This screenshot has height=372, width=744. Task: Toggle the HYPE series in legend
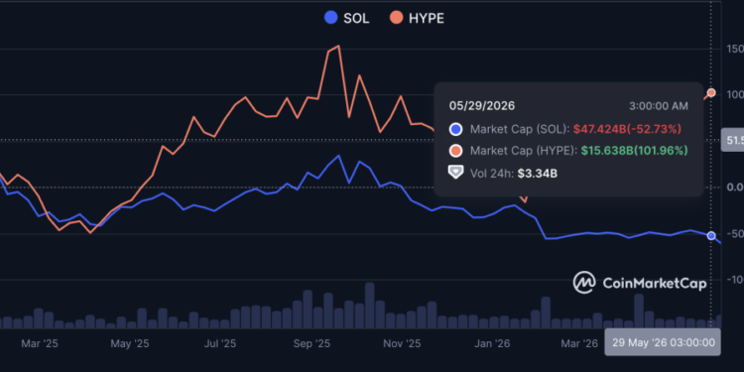click(x=417, y=19)
